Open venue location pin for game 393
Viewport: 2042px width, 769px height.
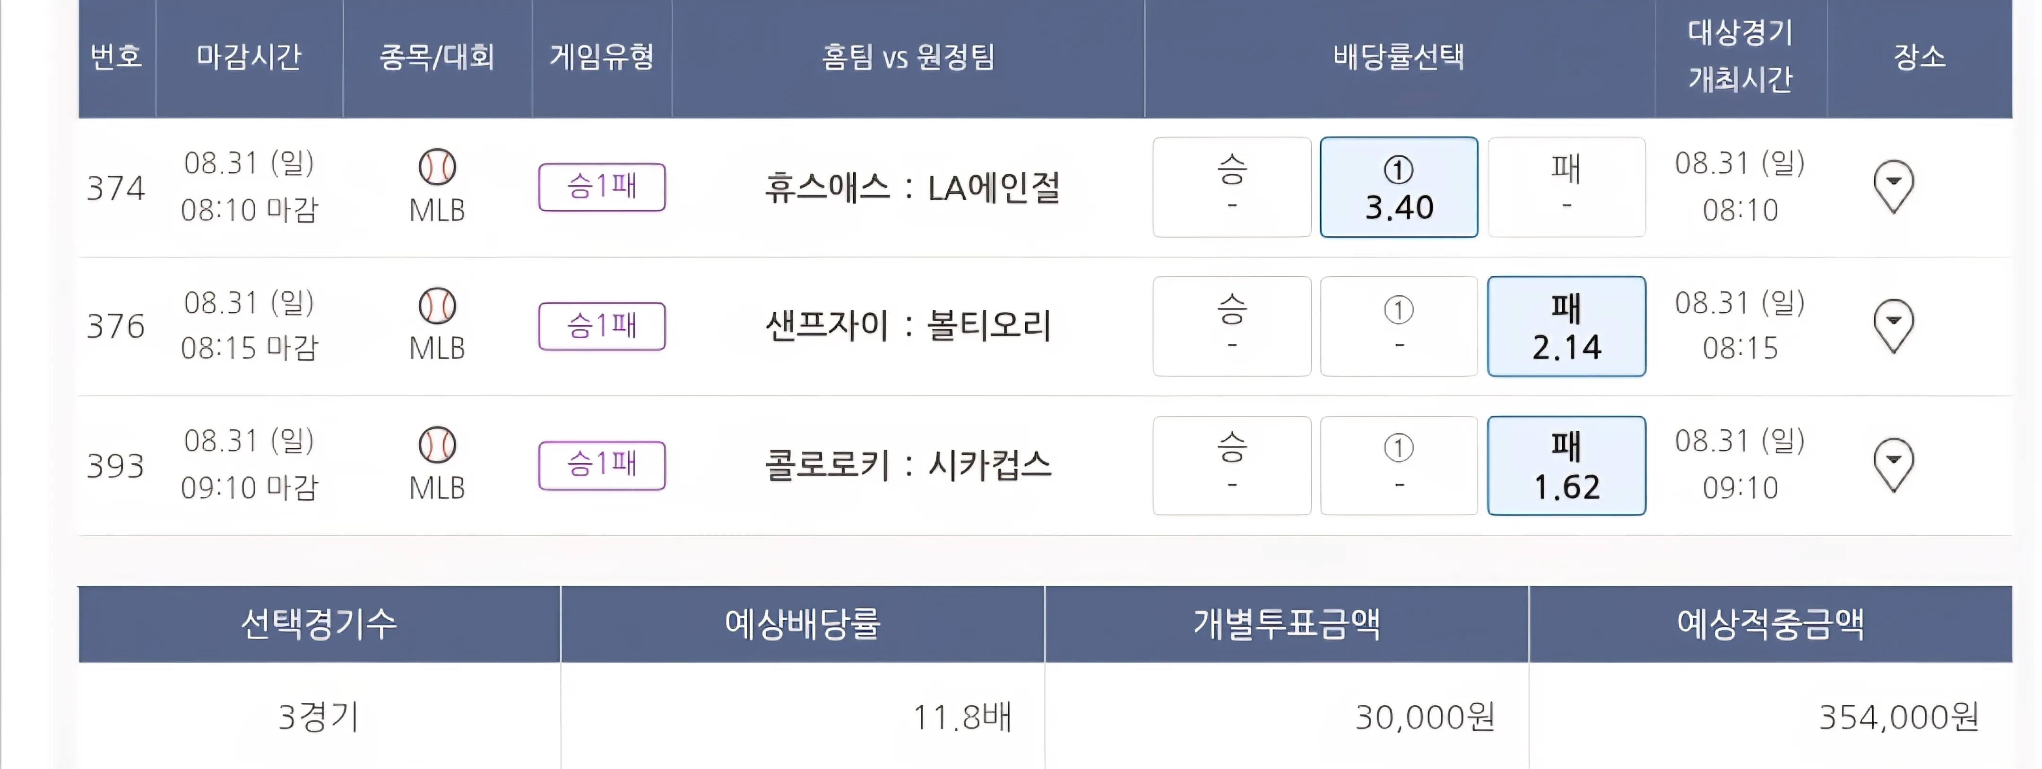pos(1893,465)
